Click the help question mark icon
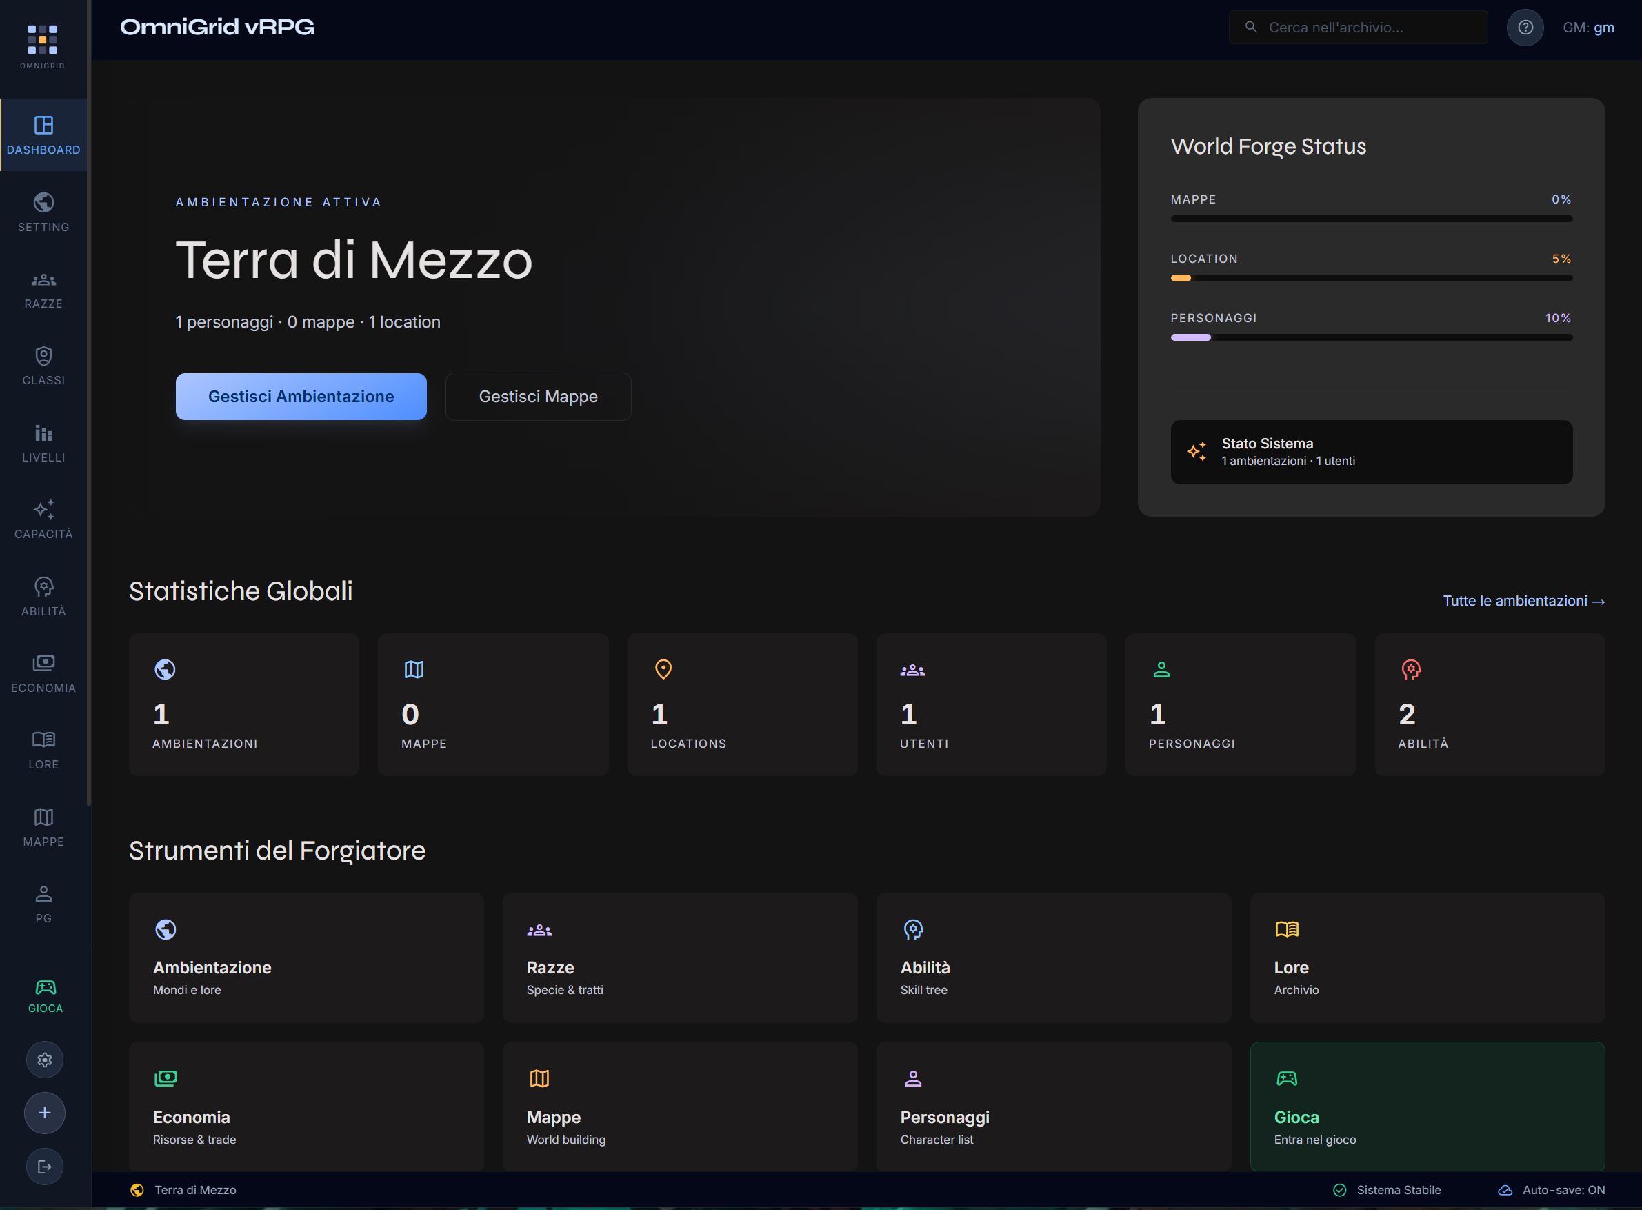This screenshot has width=1642, height=1210. click(x=1525, y=28)
